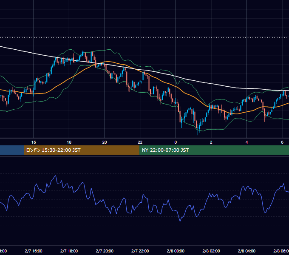The image size is (289, 255).
Task: Click the 2/8 04:00 time label
Action: pyautogui.click(x=246, y=251)
